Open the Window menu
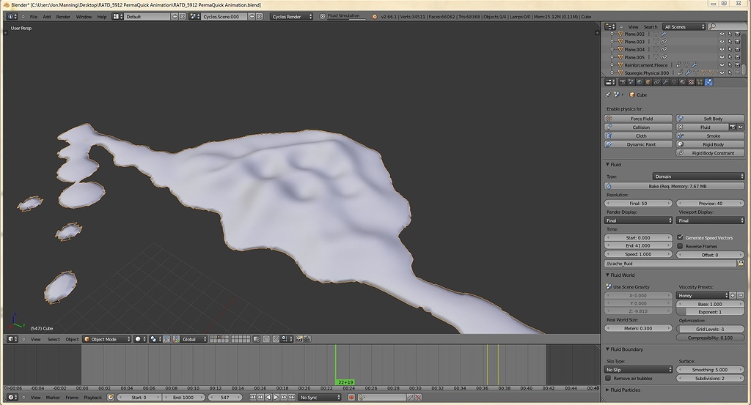The image size is (751, 405). pos(84,17)
